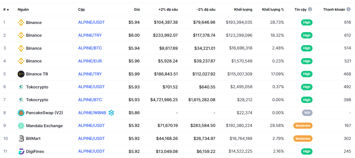Open ALPINE/EUR pair link
The image size is (355, 158).
[90, 61]
